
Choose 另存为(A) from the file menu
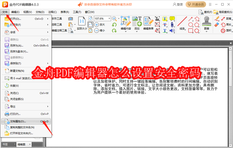point(26,46)
